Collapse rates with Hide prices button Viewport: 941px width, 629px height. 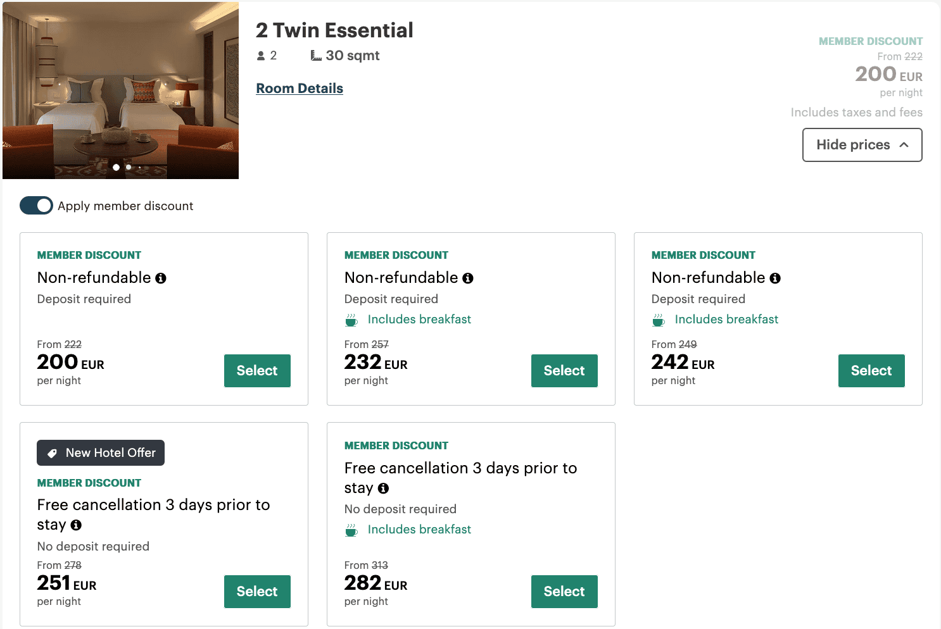click(862, 145)
